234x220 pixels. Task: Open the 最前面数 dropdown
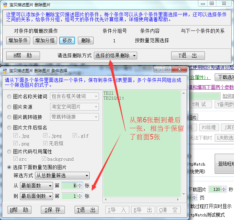[x=36, y=186]
